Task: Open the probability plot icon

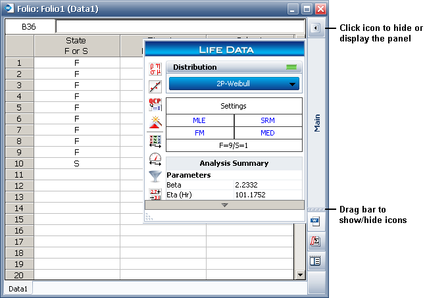Action: (x=155, y=86)
